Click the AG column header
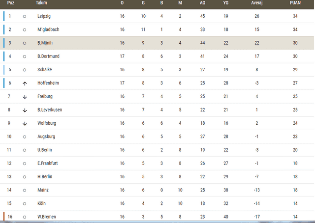Screen dimensions: 315x223 click(x=202, y=3)
